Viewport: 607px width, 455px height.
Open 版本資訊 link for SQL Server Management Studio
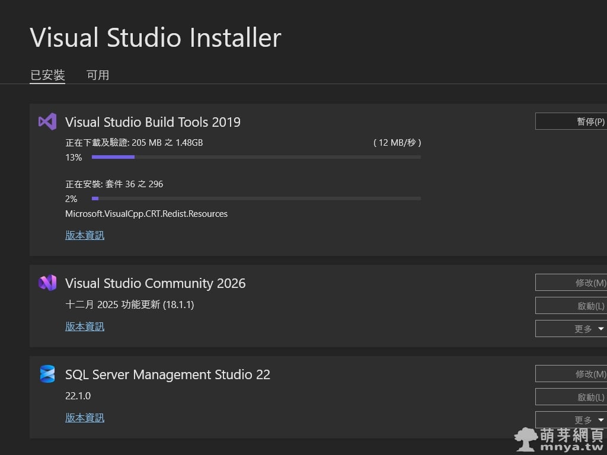click(85, 418)
